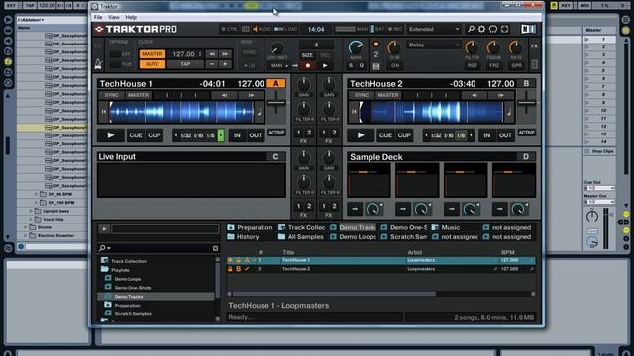The image size is (634, 356).
Task: Expand DP_94 BPM folder in Ableton browser
Action: (x=36, y=194)
